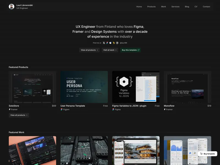Image resolution: width=220 pixels, height=165 pixels.
Task: Open the CV nav item
Action: 196,7
